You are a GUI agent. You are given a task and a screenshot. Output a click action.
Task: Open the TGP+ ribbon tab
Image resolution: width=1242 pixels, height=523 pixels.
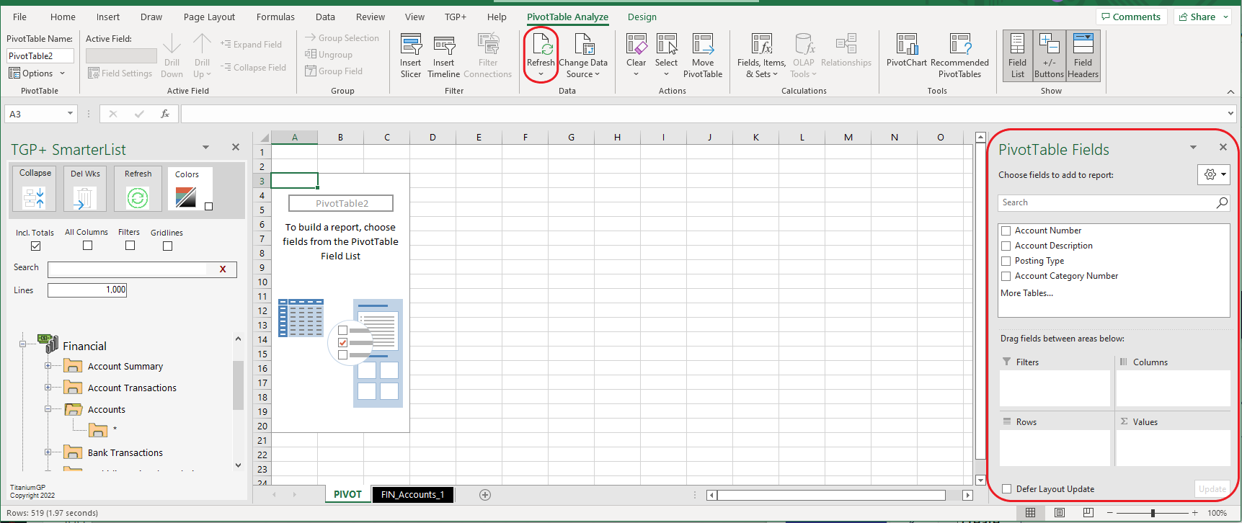(x=456, y=17)
